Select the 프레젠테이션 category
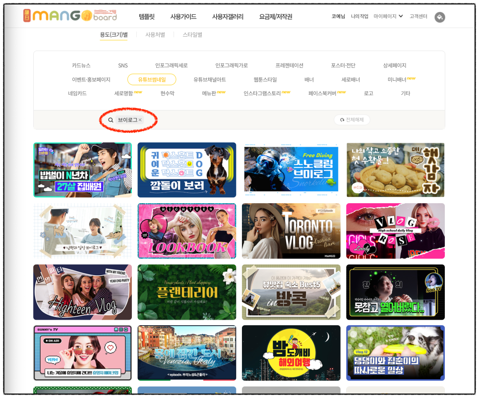The image size is (479, 398). (x=289, y=65)
